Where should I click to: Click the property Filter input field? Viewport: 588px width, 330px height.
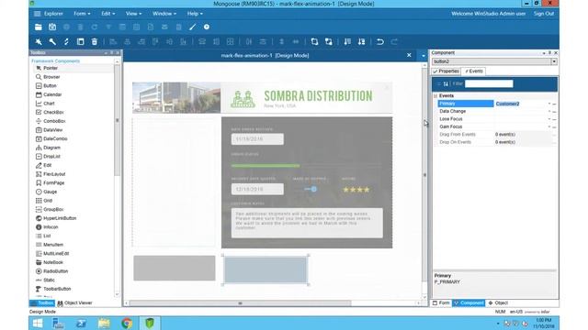489,83
